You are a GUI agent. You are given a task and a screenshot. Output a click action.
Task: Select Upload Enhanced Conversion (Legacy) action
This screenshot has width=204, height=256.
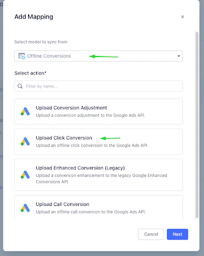(x=99, y=175)
